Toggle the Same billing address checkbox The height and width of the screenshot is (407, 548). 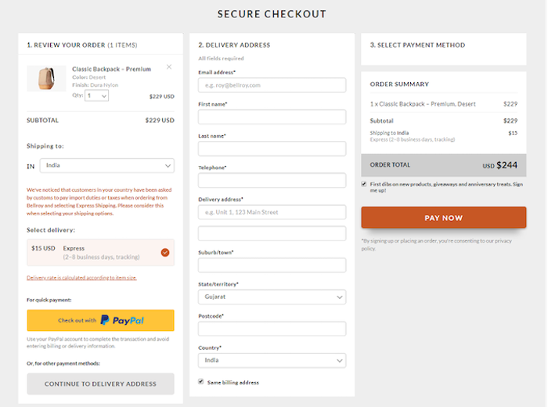[x=201, y=382]
